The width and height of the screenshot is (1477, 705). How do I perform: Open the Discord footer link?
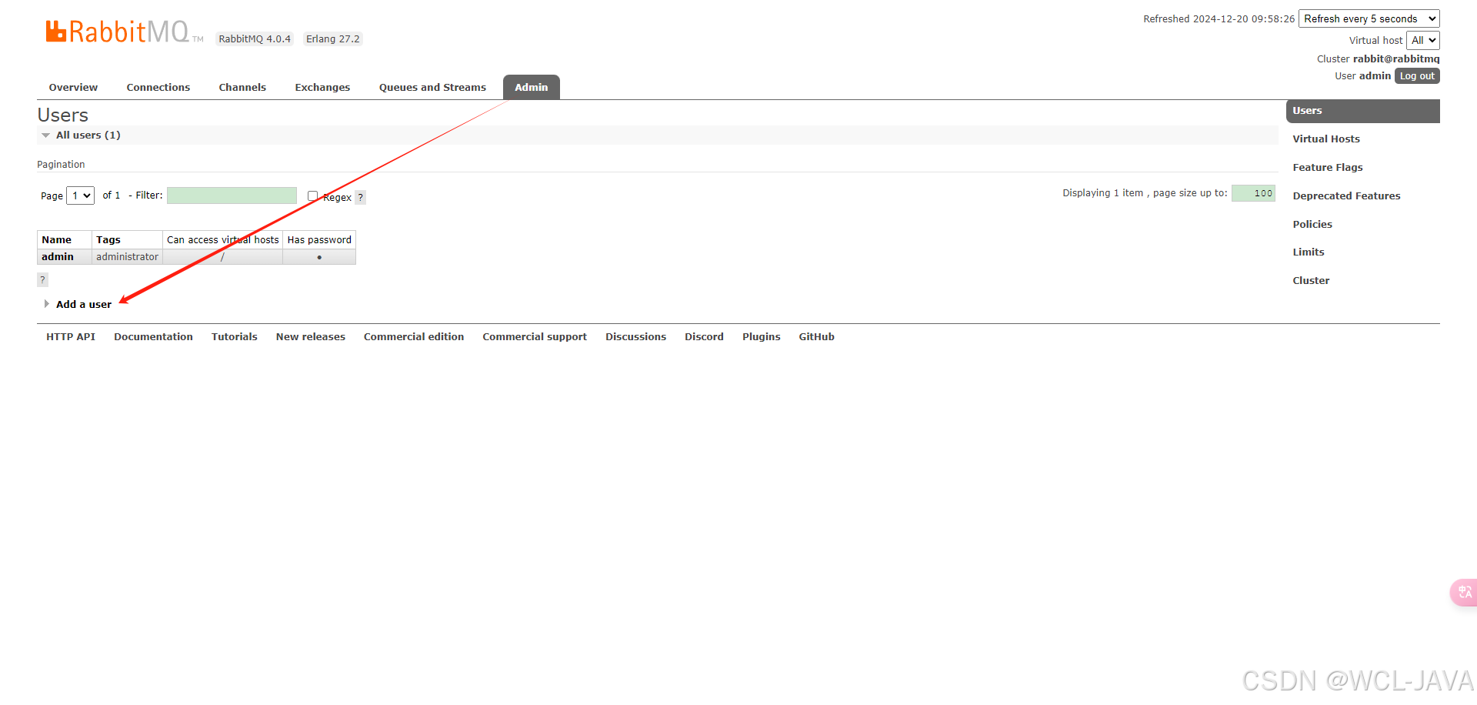click(704, 336)
